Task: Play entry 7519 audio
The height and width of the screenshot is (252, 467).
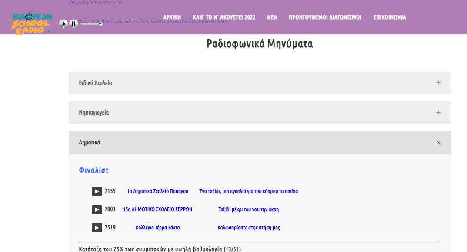Action: [97, 228]
